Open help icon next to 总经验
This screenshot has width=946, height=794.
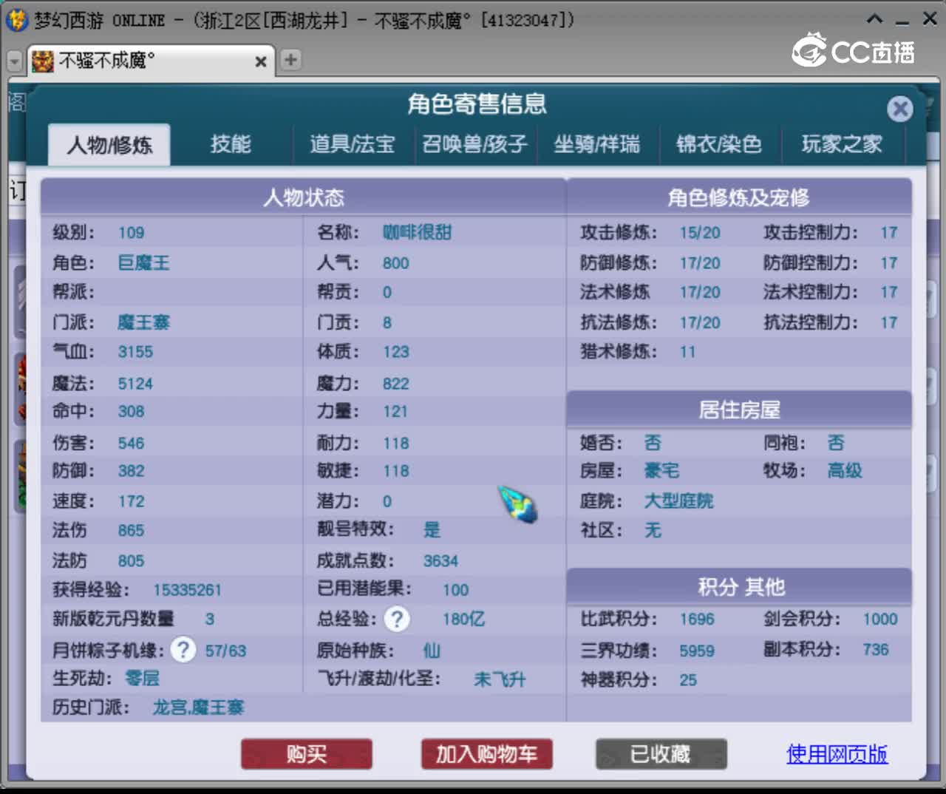[397, 619]
